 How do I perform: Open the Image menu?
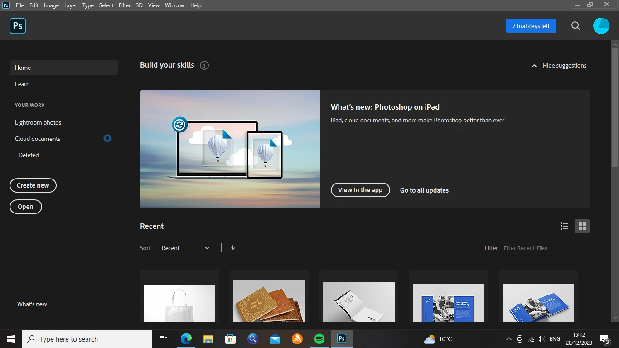point(51,5)
